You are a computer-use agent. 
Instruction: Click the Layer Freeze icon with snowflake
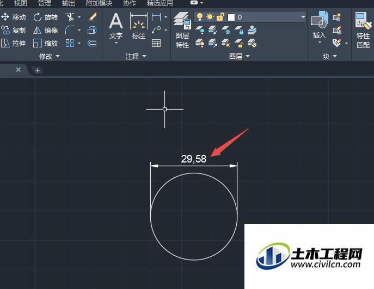point(226,31)
